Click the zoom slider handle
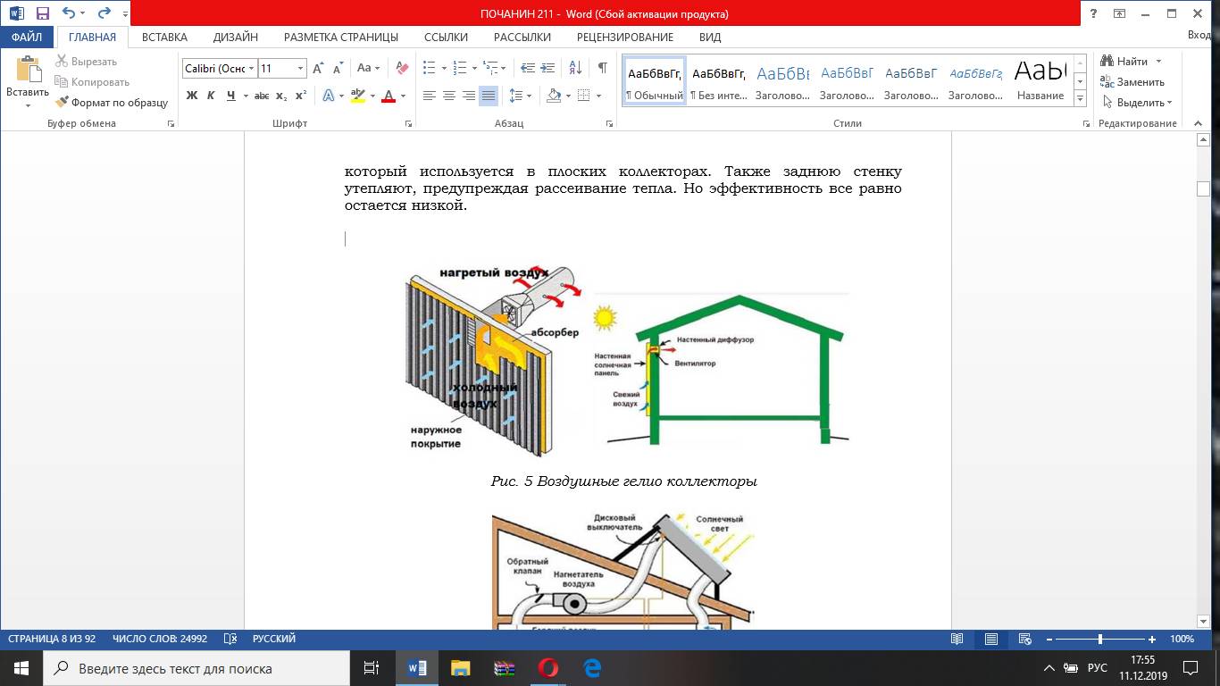The height and width of the screenshot is (686, 1220). click(x=1099, y=640)
